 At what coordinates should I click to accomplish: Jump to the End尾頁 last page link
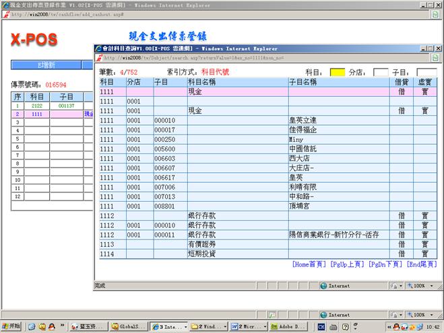coord(422,265)
